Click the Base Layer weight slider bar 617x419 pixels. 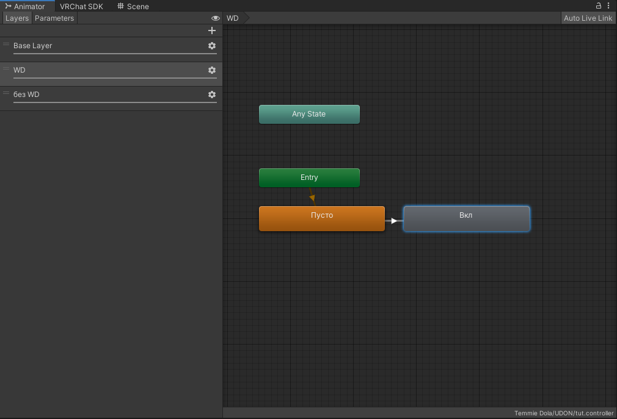(115, 54)
